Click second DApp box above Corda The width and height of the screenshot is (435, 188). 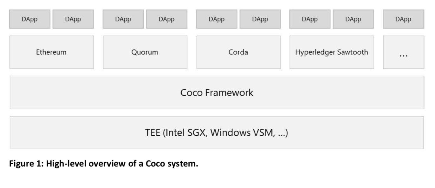pos(260,19)
